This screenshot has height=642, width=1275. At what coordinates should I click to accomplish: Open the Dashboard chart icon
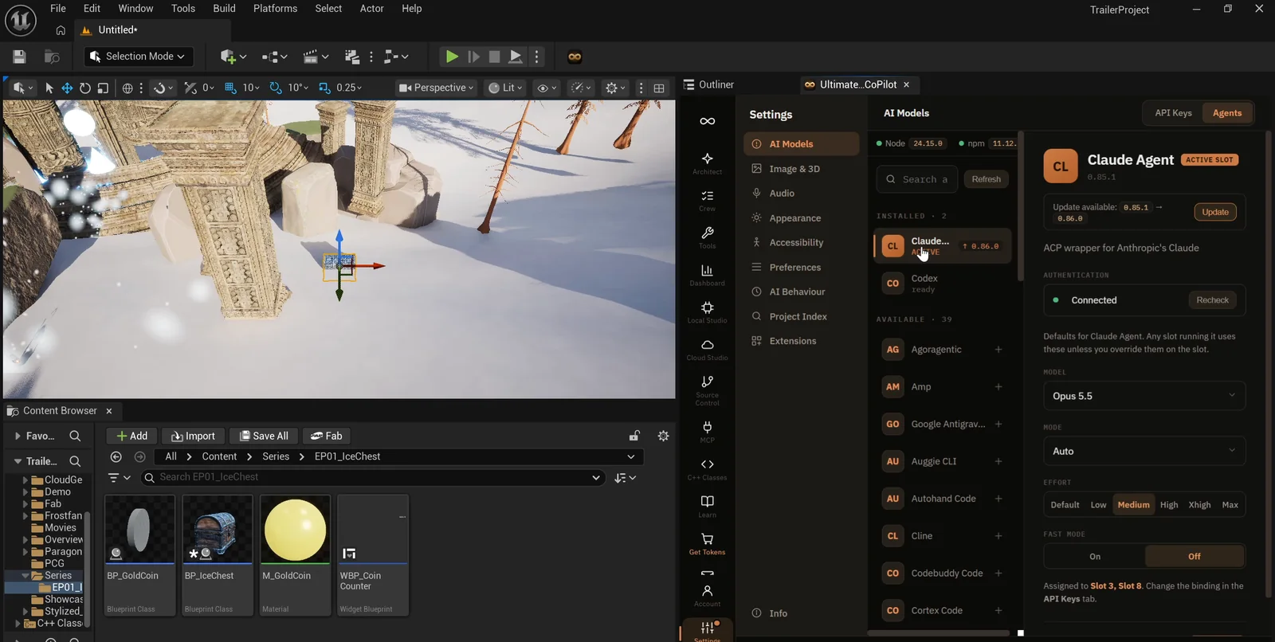click(x=707, y=275)
